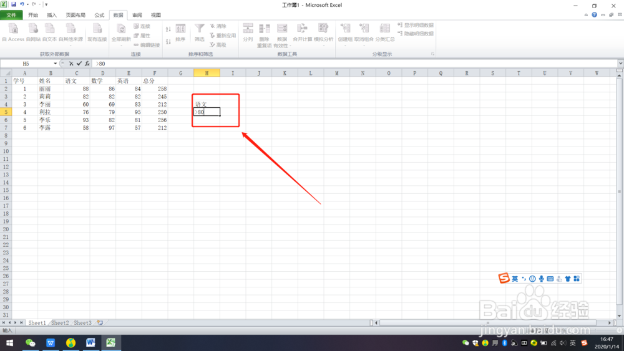Click the formula bar showing >80
The width and height of the screenshot is (624, 351).
[354, 64]
